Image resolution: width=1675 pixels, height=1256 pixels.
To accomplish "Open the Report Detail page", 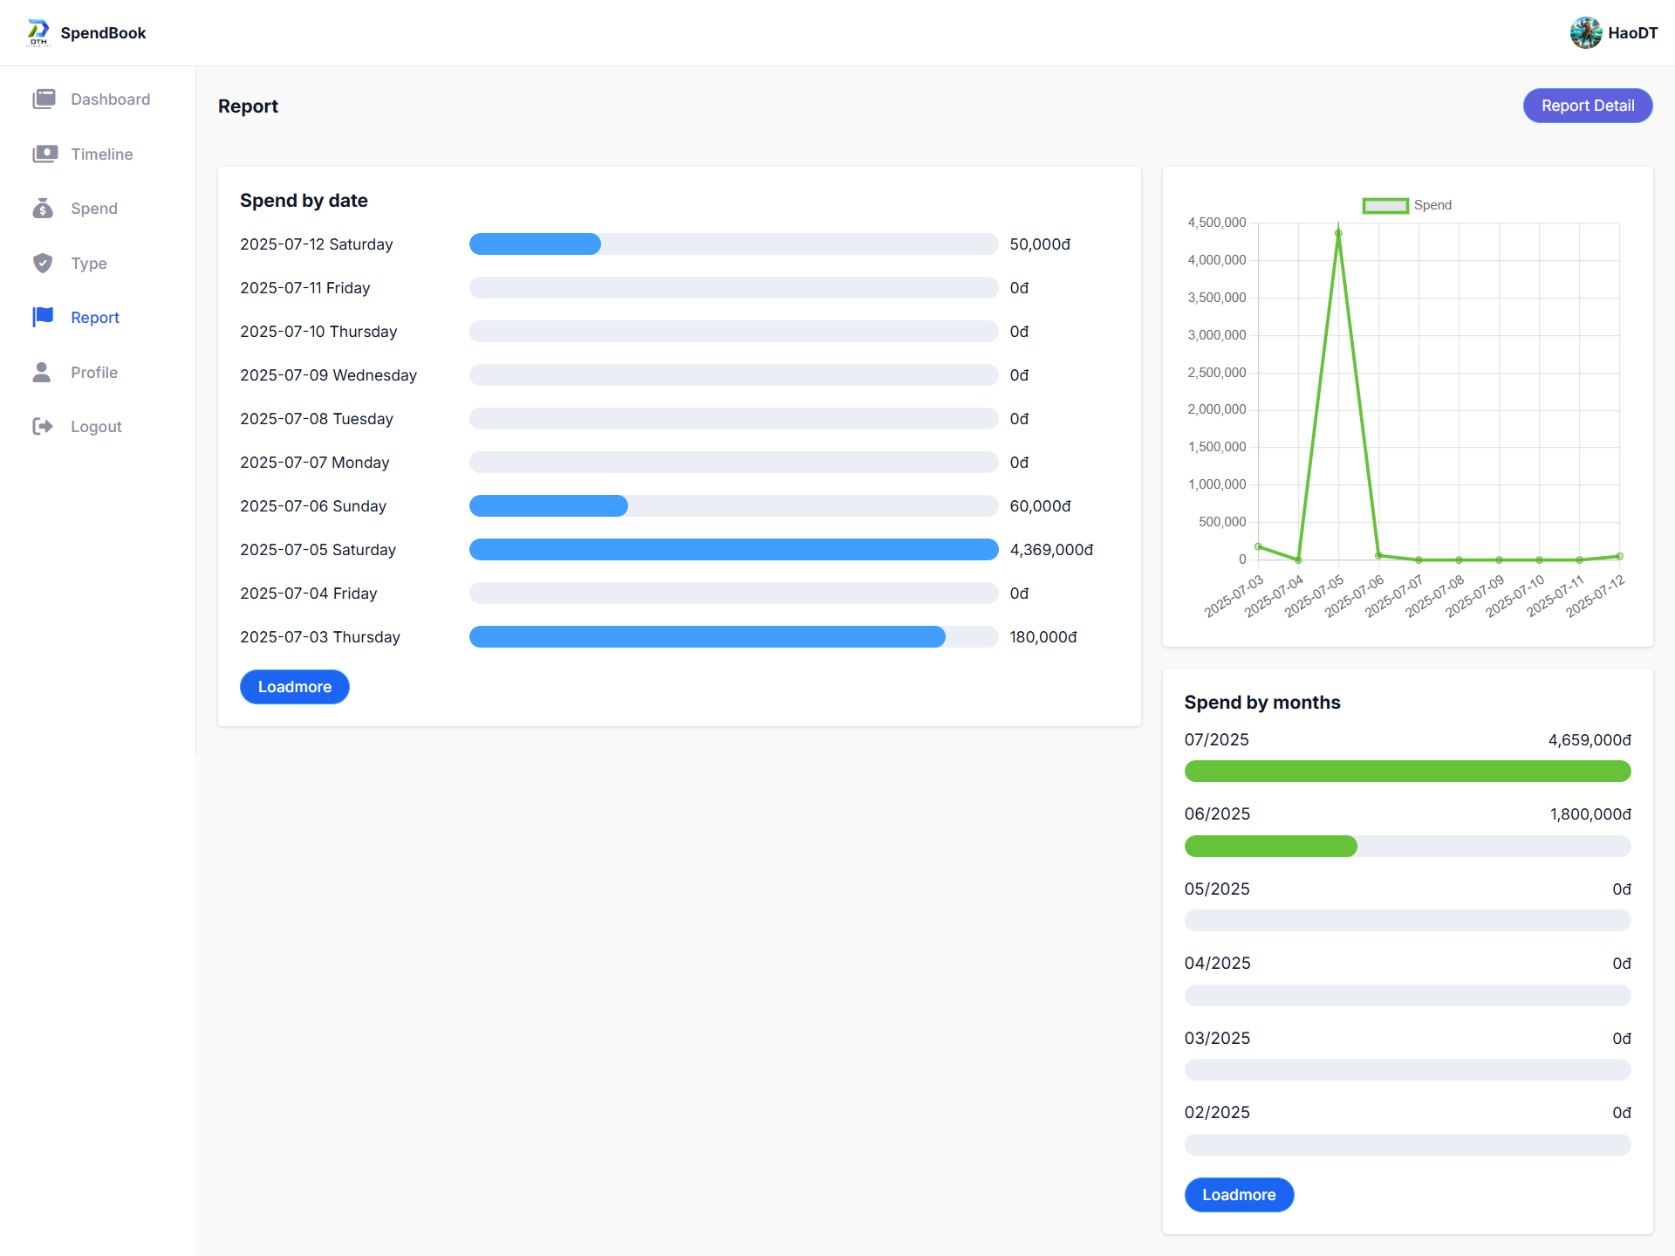I will 1587,105.
